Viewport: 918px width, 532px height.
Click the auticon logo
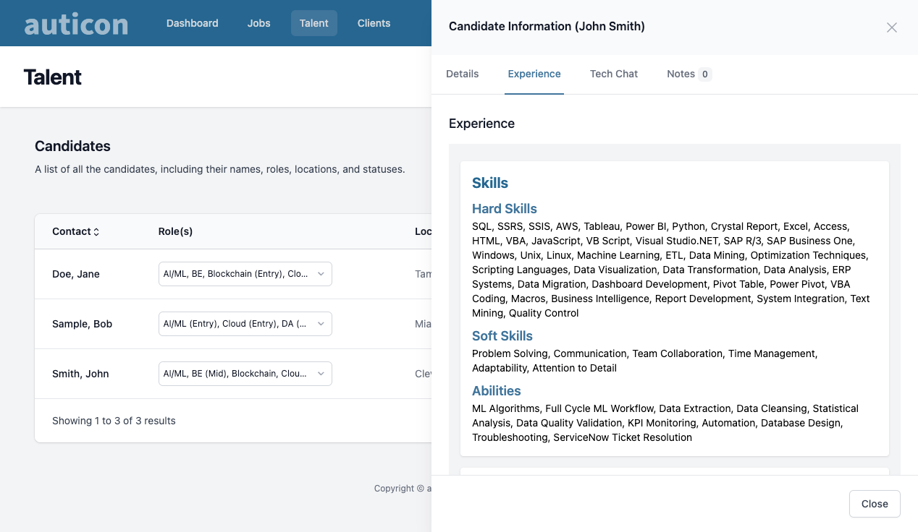pos(75,23)
